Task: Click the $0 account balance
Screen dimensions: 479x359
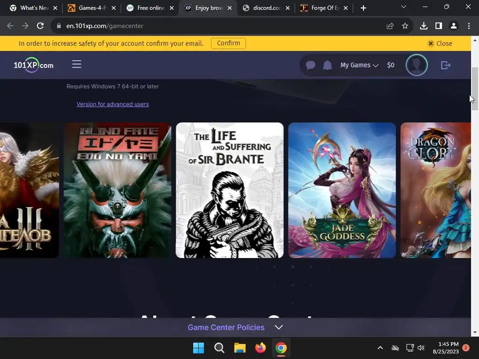Action: pyautogui.click(x=391, y=65)
